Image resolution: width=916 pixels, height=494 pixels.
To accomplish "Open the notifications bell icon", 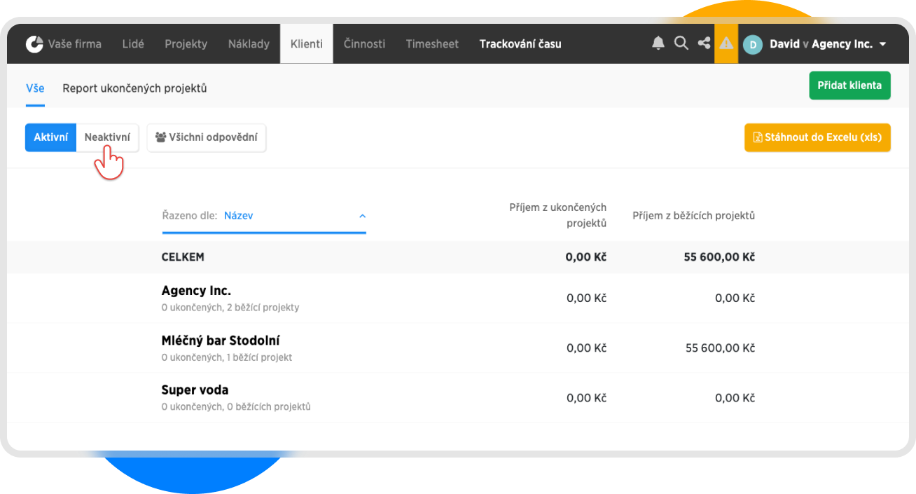I will coord(658,43).
